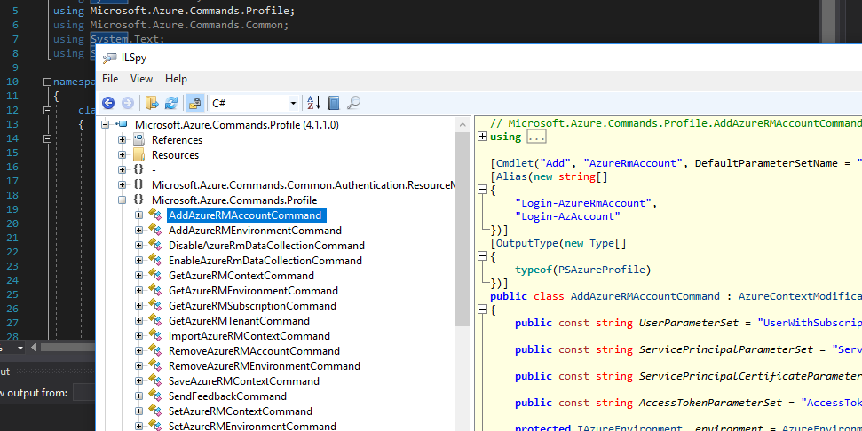Click the ILSpy Forward navigation arrow

tap(128, 103)
